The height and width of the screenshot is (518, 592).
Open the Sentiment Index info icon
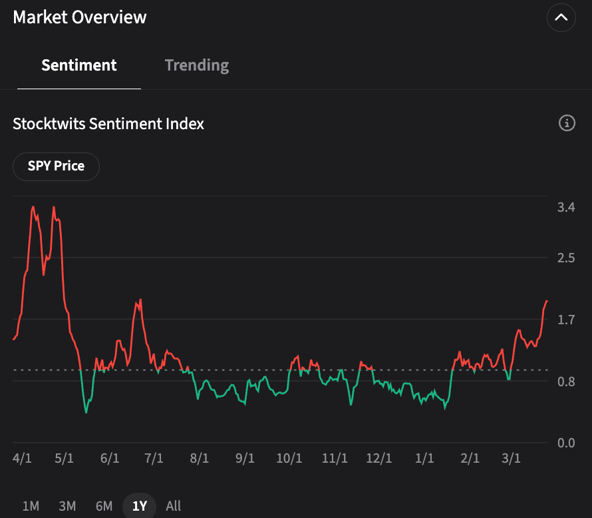567,123
